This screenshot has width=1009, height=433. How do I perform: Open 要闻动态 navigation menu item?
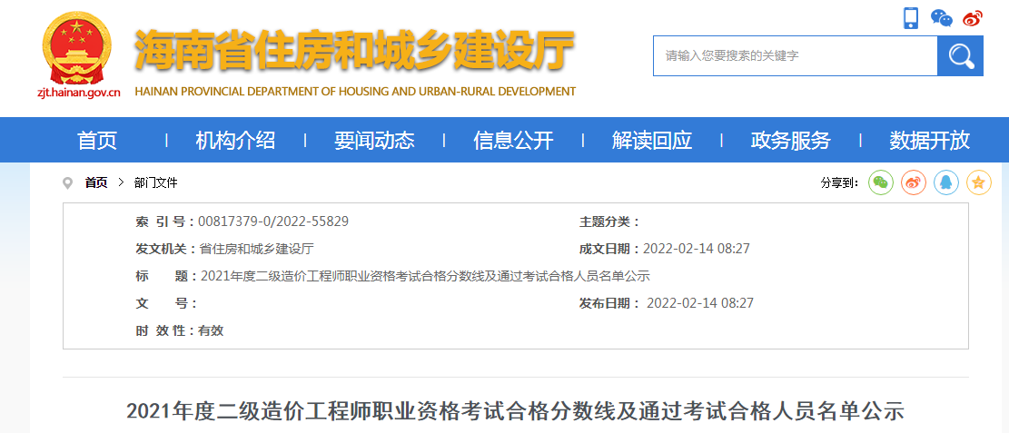tap(374, 141)
